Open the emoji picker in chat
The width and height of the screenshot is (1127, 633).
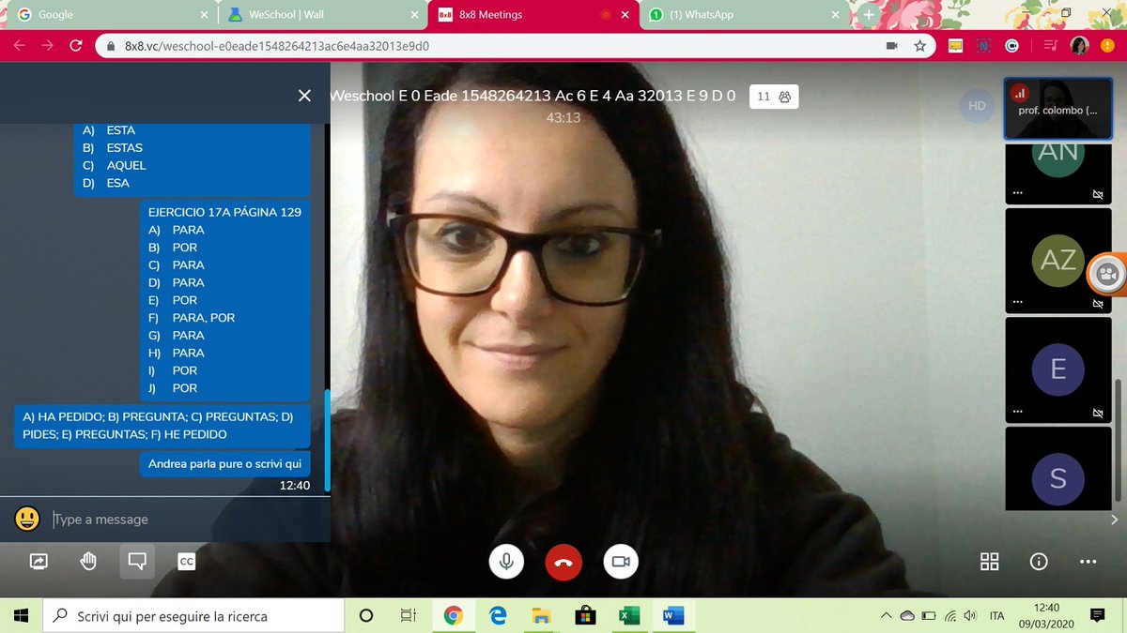tap(27, 519)
